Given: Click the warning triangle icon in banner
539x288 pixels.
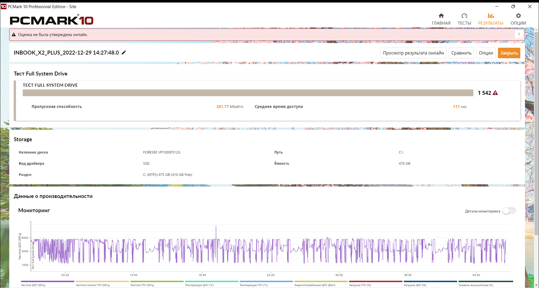Looking at the screenshot, I should pyautogui.click(x=14, y=35).
